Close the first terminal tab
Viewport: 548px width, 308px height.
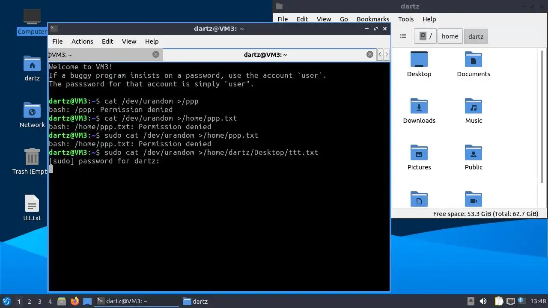pos(156,54)
